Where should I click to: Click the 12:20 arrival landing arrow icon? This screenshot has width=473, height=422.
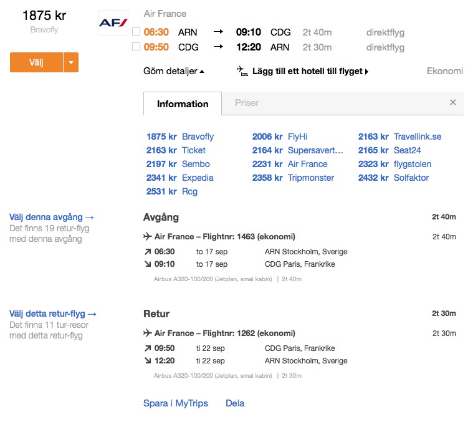148,361
